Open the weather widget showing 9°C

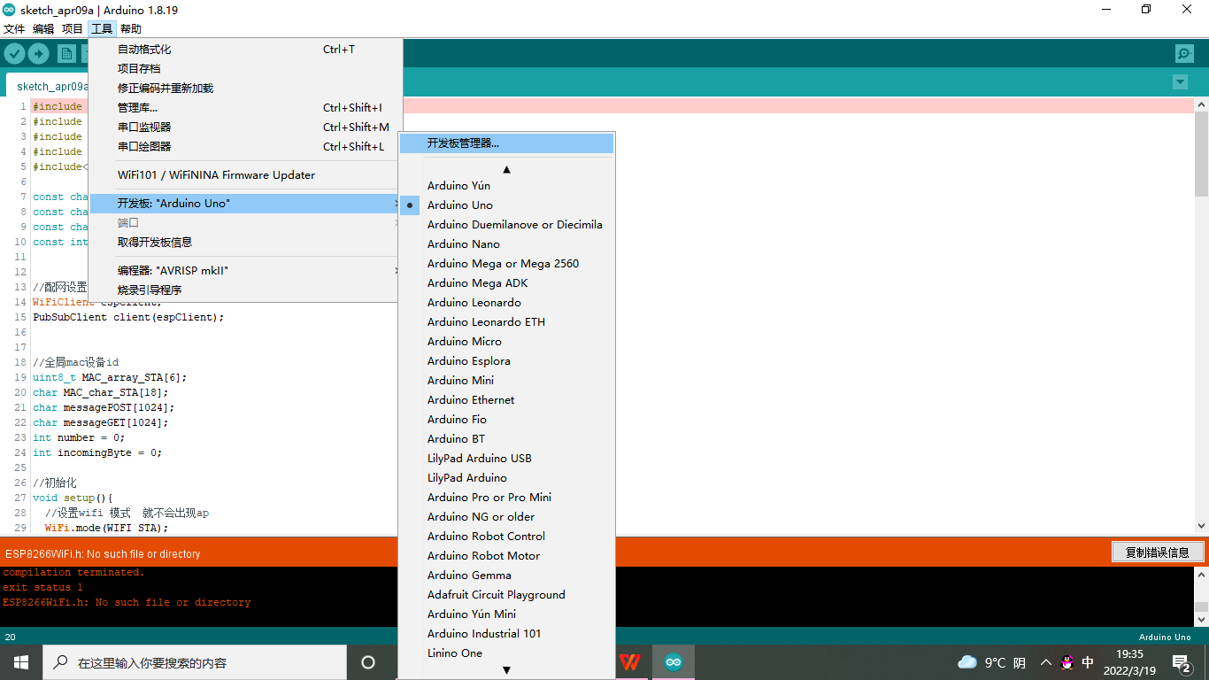(x=991, y=662)
